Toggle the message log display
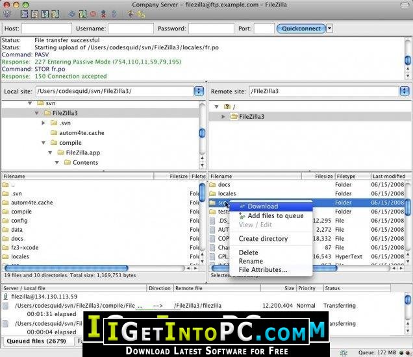The width and height of the screenshot is (413, 357). coord(24,14)
